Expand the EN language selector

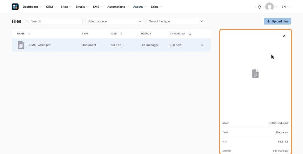[x=285, y=7]
